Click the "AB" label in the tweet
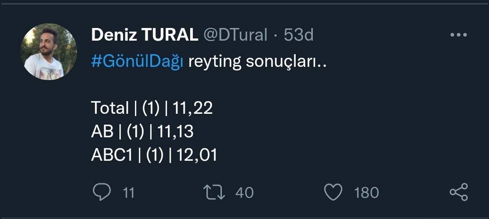489x219 pixels. tap(102, 131)
